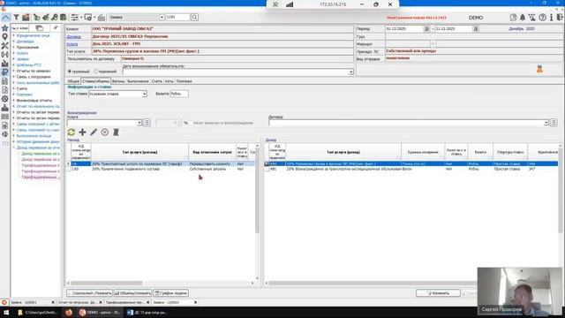Expand 'Финансовые отчеты' tree node
The height and width of the screenshot is (318, 565).
click(x=14, y=100)
